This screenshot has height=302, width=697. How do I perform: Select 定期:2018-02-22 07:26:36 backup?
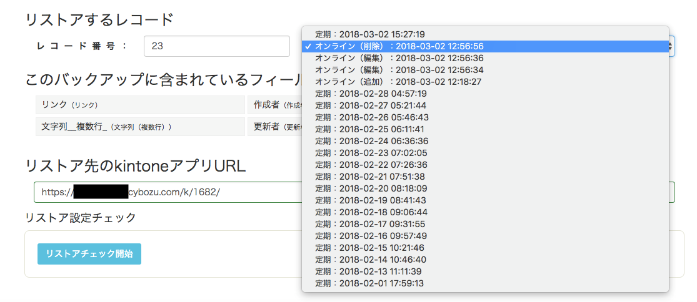[x=485, y=165]
